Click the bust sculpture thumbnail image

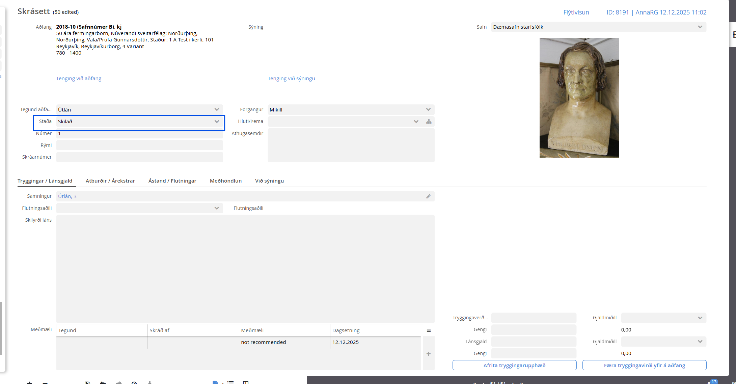pyautogui.click(x=579, y=98)
